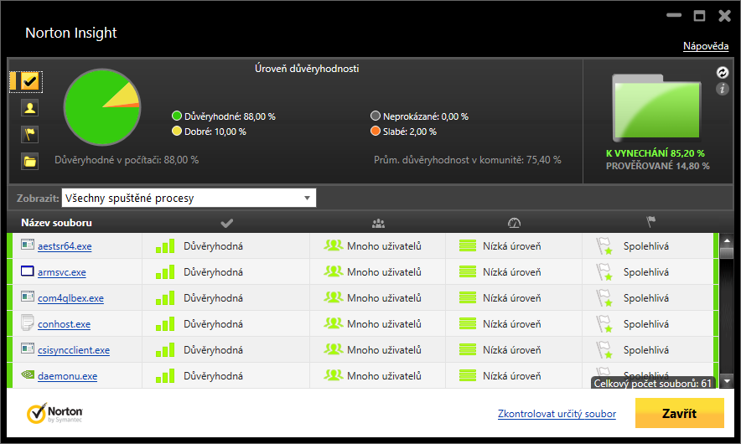Click resource level icon in com4qlbex.exe row

tap(468, 297)
